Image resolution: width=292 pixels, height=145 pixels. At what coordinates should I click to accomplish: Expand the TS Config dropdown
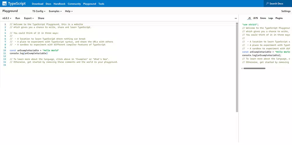click(x=39, y=11)
